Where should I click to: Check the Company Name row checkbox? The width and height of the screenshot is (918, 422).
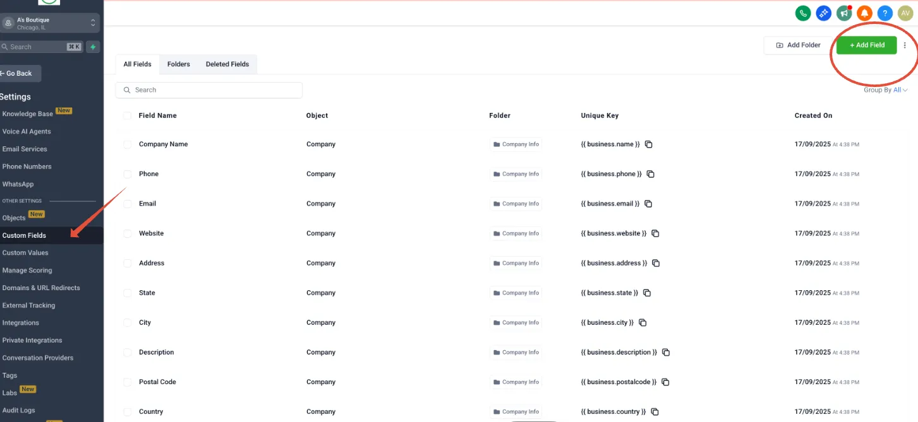(127, 144)
